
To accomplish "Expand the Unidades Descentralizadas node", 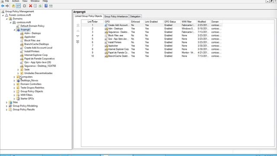I will click(18, 73).
